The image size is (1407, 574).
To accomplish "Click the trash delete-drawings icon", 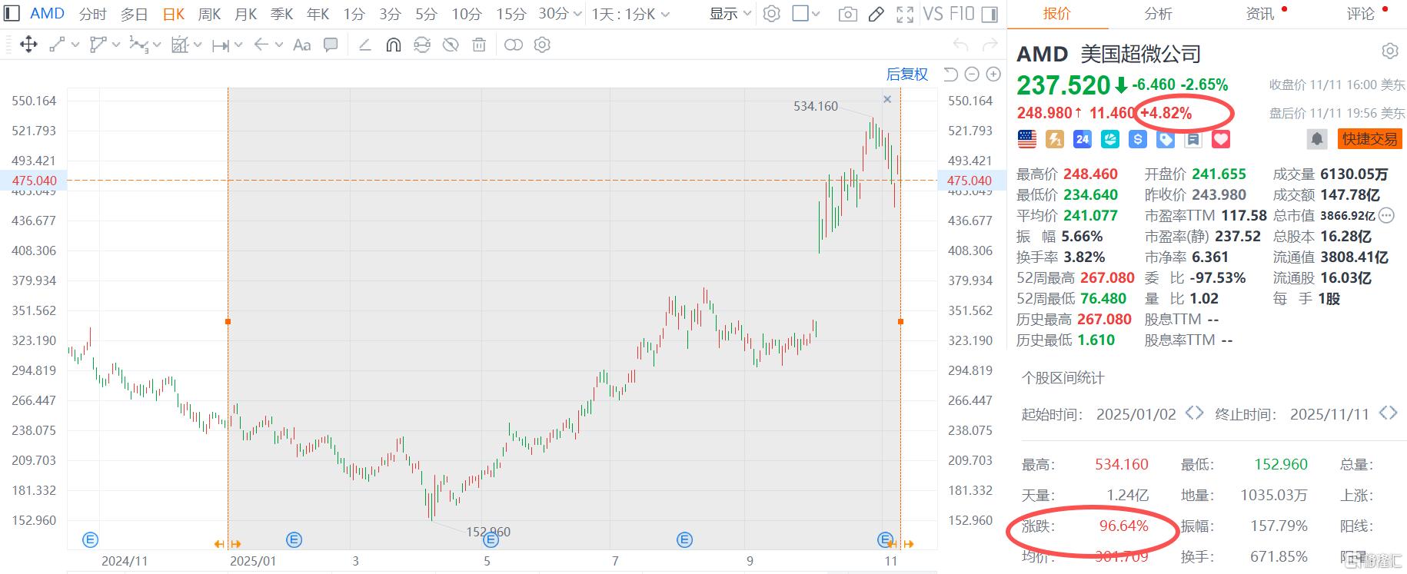I will point(479,45).
